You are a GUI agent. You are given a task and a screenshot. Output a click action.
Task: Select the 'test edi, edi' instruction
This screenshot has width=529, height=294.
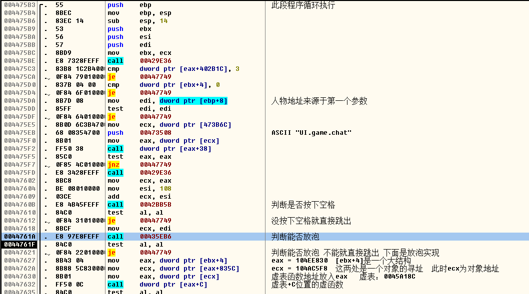click(x=139, y=109)
